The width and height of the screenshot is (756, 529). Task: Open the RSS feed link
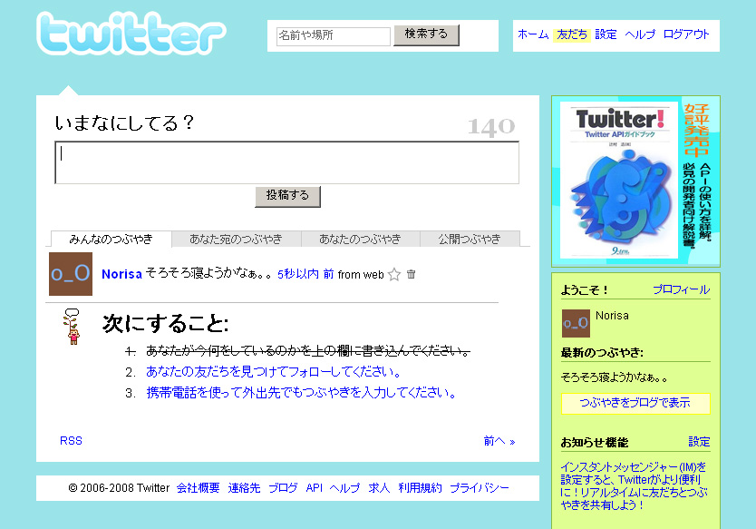71,441
